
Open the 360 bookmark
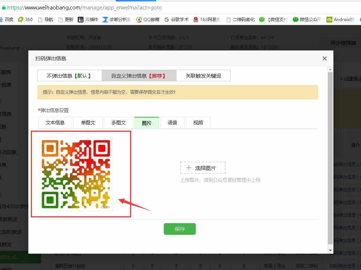pos(25,20)
